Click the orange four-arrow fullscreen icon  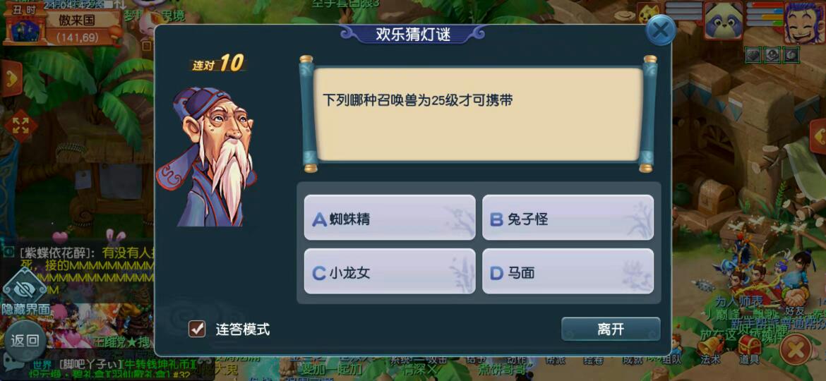click(20, 126)
